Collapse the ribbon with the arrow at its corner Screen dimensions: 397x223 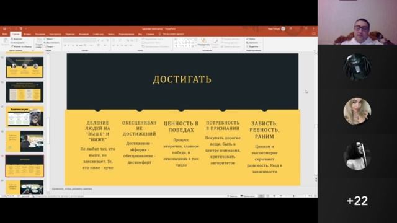pos(314,51)
